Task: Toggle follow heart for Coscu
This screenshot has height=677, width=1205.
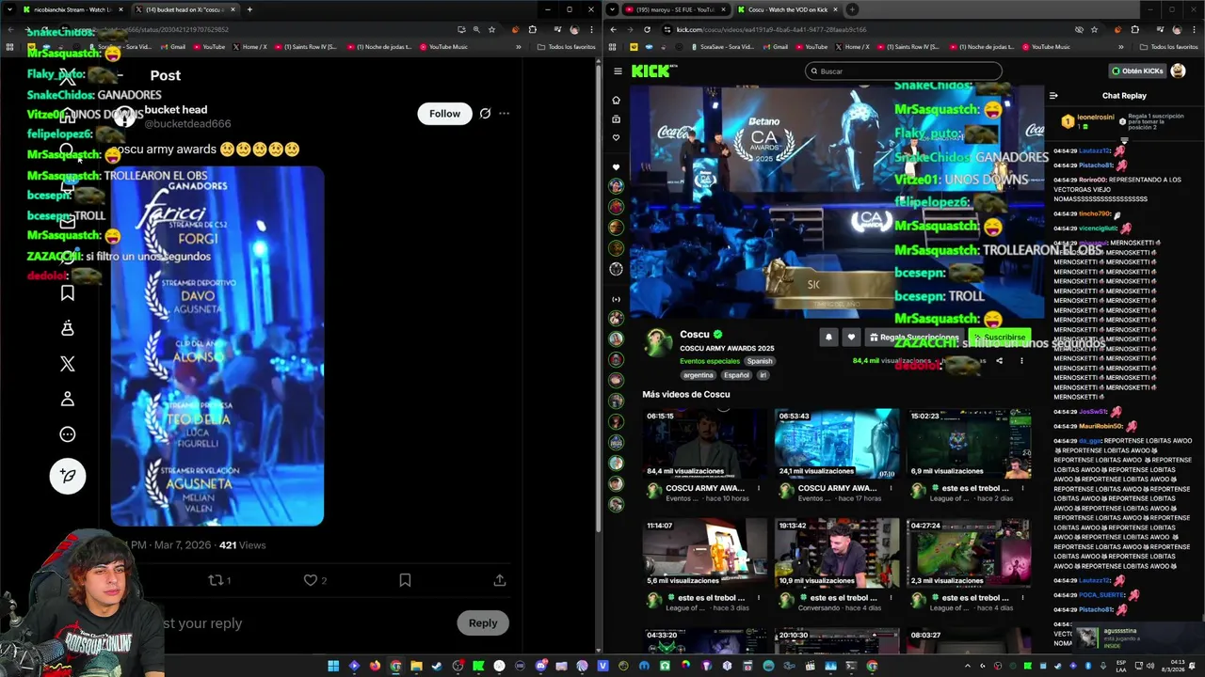Action: [851, 337]
